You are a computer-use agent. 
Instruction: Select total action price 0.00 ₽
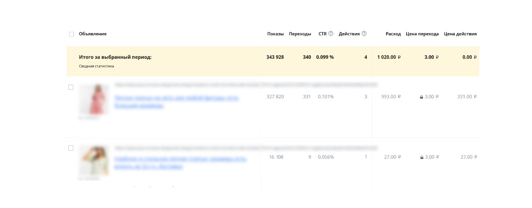point(470,57)
